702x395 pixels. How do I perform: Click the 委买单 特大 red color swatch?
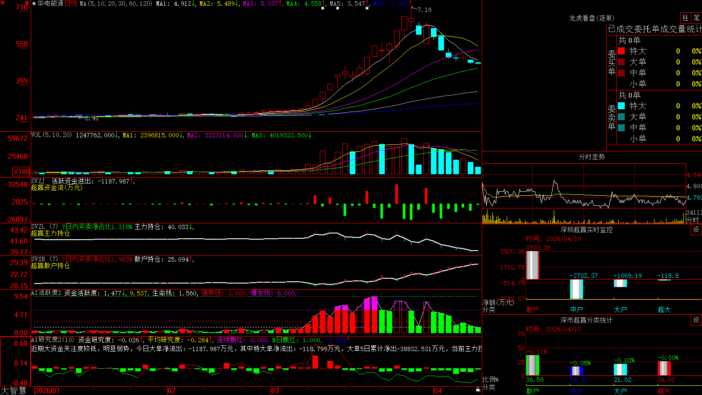[x=621, y=51]
